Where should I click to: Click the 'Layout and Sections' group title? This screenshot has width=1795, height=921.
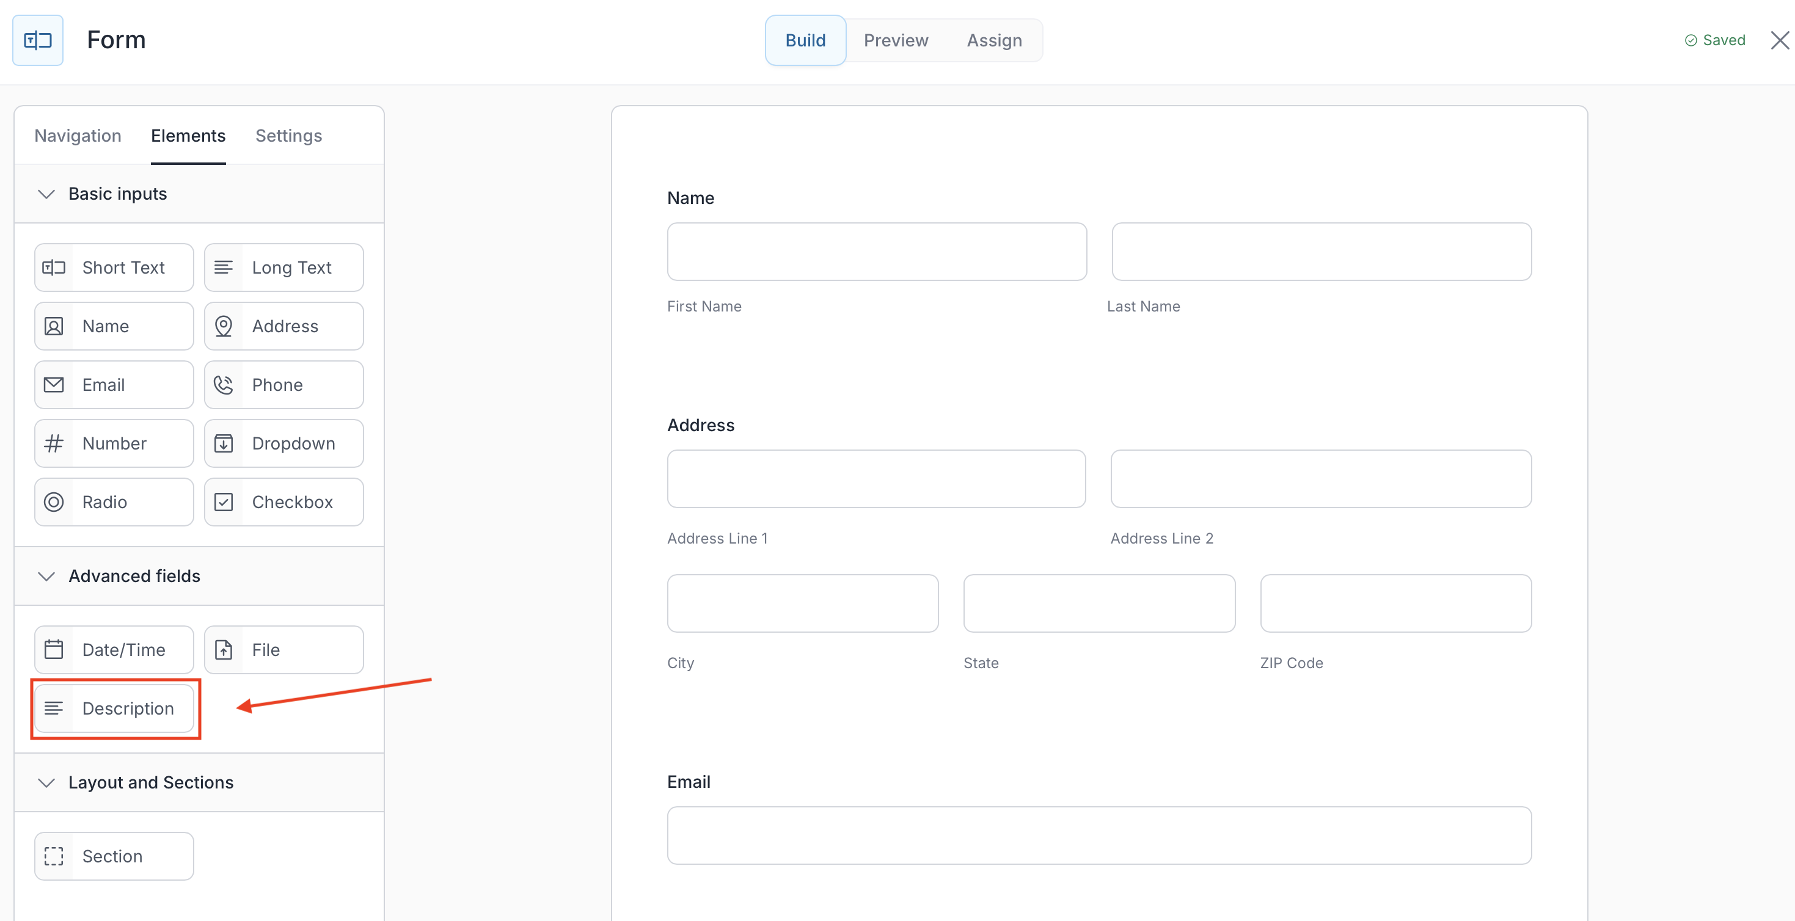151,782
